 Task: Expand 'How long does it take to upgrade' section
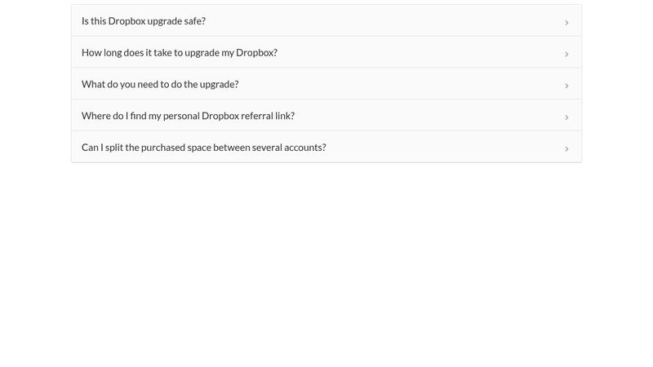[326, 53]
